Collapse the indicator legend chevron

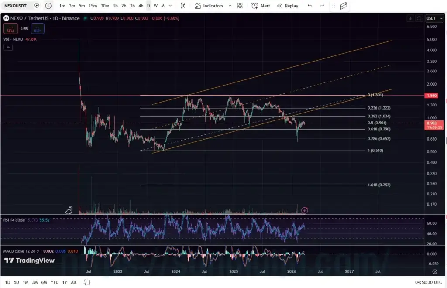tap(8, 47)
